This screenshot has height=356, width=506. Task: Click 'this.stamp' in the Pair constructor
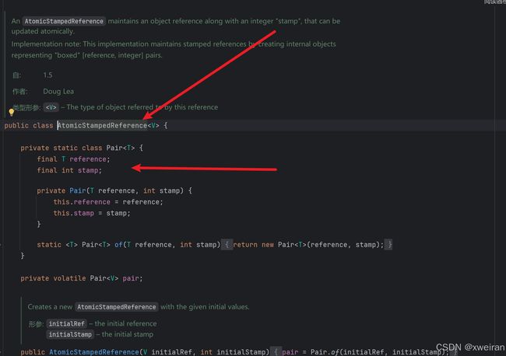point(74,213)
